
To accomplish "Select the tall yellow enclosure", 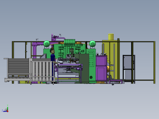I will (x=111, y=60).
